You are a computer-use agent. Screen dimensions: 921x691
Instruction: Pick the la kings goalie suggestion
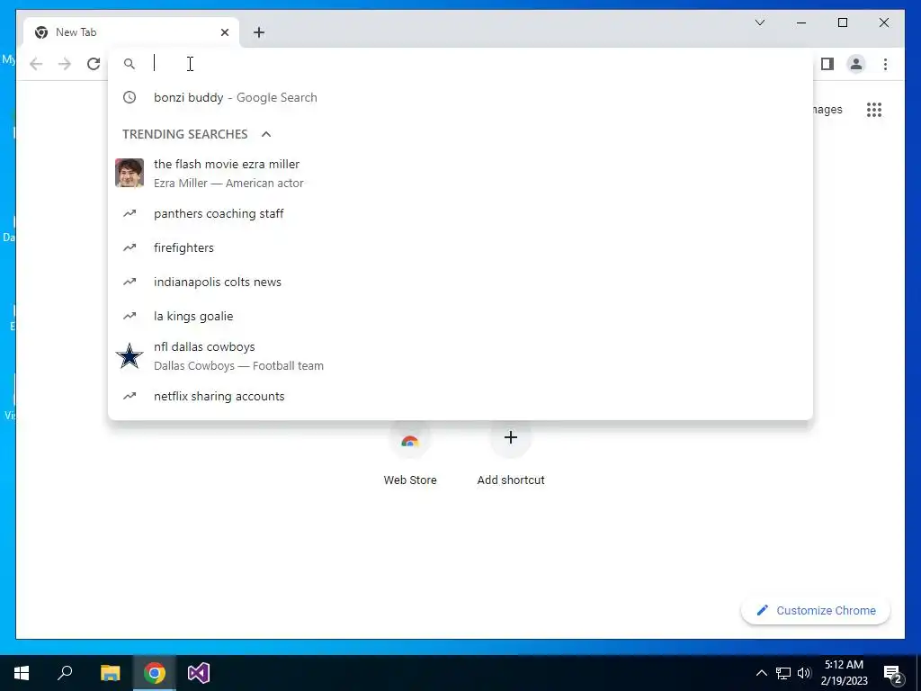460,316
